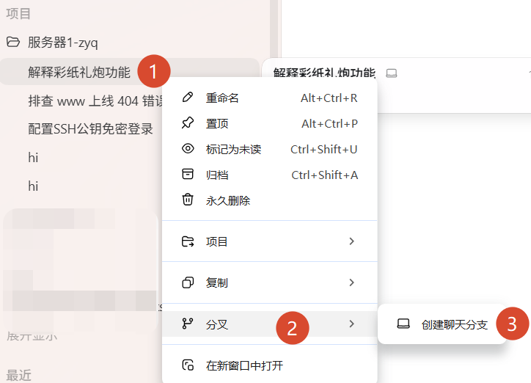Choose 置顶 in the context menu

[x=270, y=123]
